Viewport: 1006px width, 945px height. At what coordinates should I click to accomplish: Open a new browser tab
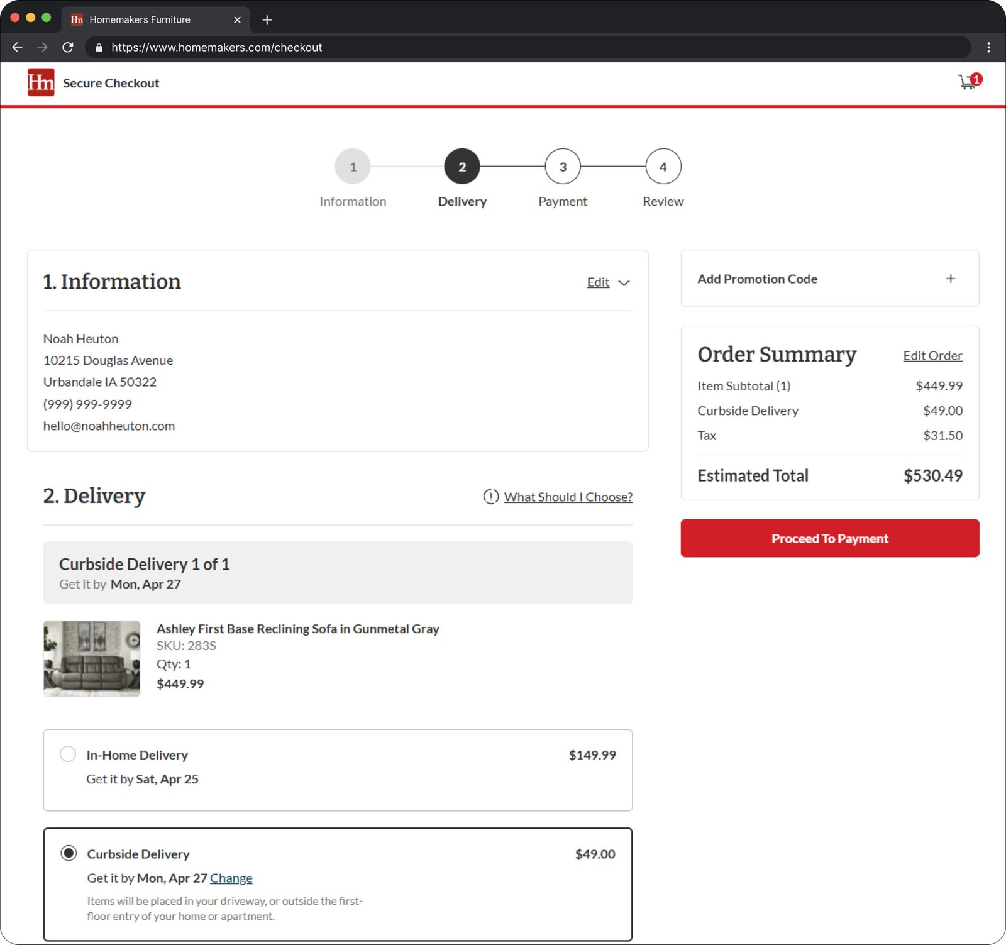pos(267,19)
